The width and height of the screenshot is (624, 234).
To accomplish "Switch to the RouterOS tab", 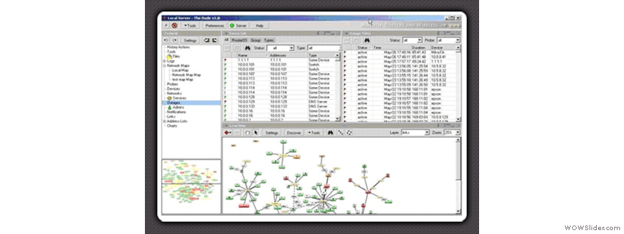I will 239,40.
